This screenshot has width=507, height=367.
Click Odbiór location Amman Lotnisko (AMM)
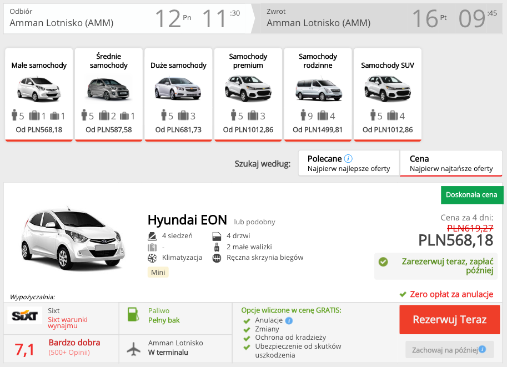(62, 23)
